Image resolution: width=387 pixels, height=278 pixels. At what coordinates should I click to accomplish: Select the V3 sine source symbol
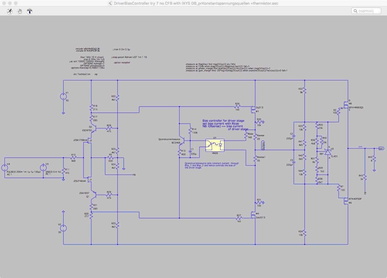[x=43, y=168]
